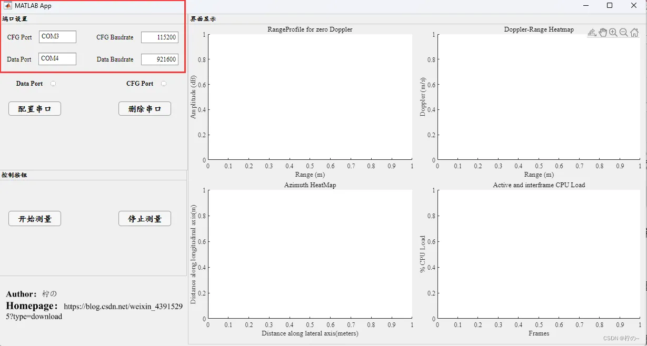647x346 pixels.
Task: Click the 'Frames' x-axis label
Action: (x=539, y=333)
